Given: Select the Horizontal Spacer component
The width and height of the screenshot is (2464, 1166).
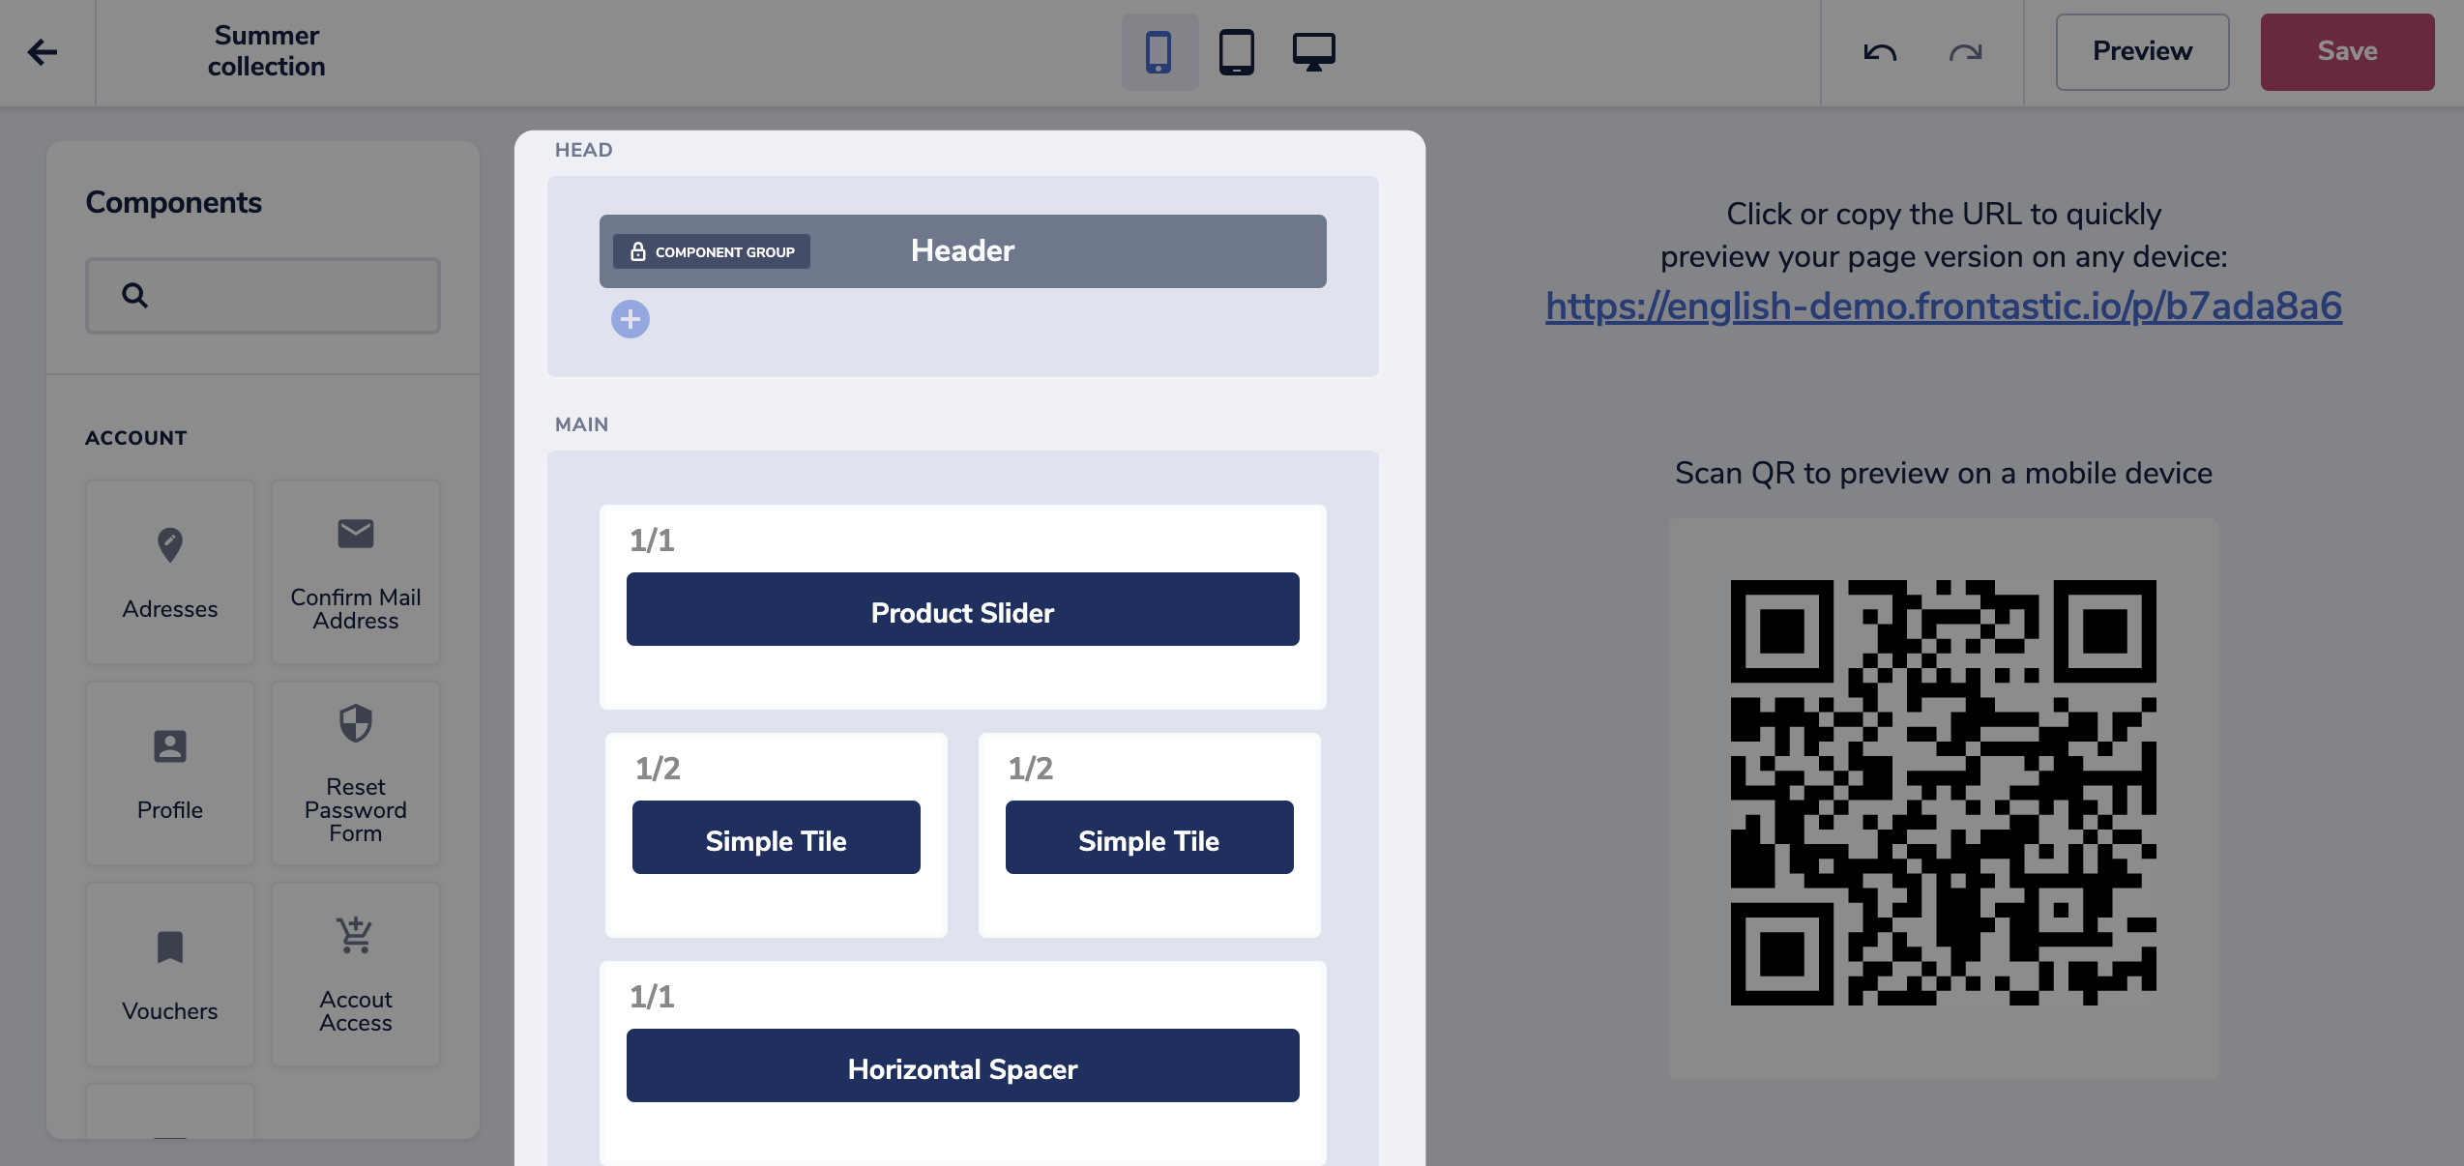Looking at the screenshot, I should [963, 1065].
